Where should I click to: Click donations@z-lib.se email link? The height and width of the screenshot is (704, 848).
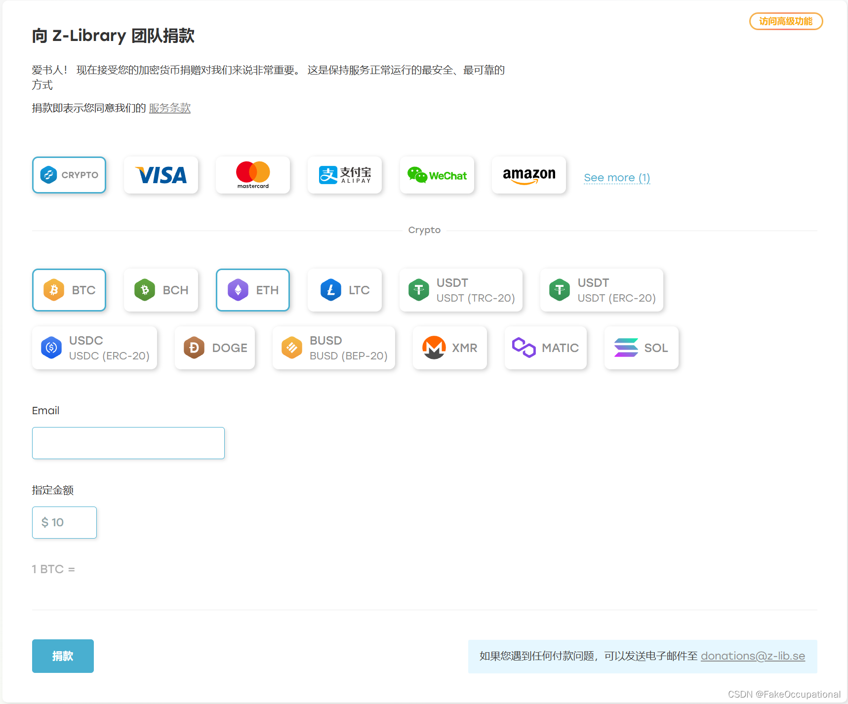(753, 656)
